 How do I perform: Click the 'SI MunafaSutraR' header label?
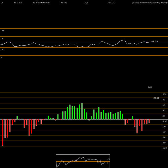pyautogui.click(x=41, y=3)
